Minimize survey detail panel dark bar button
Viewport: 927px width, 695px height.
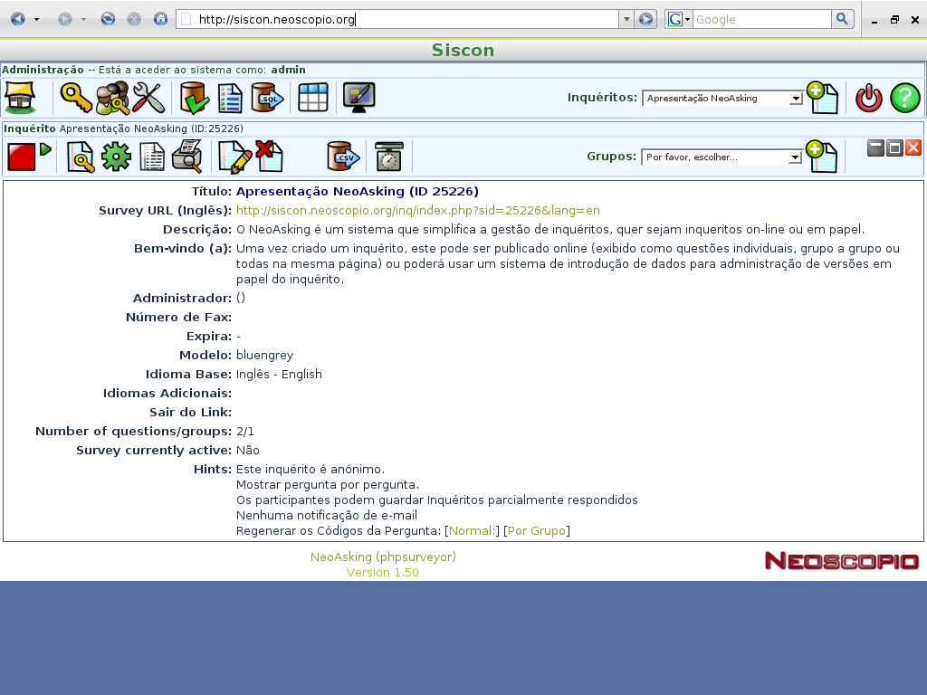click(875, 148)
